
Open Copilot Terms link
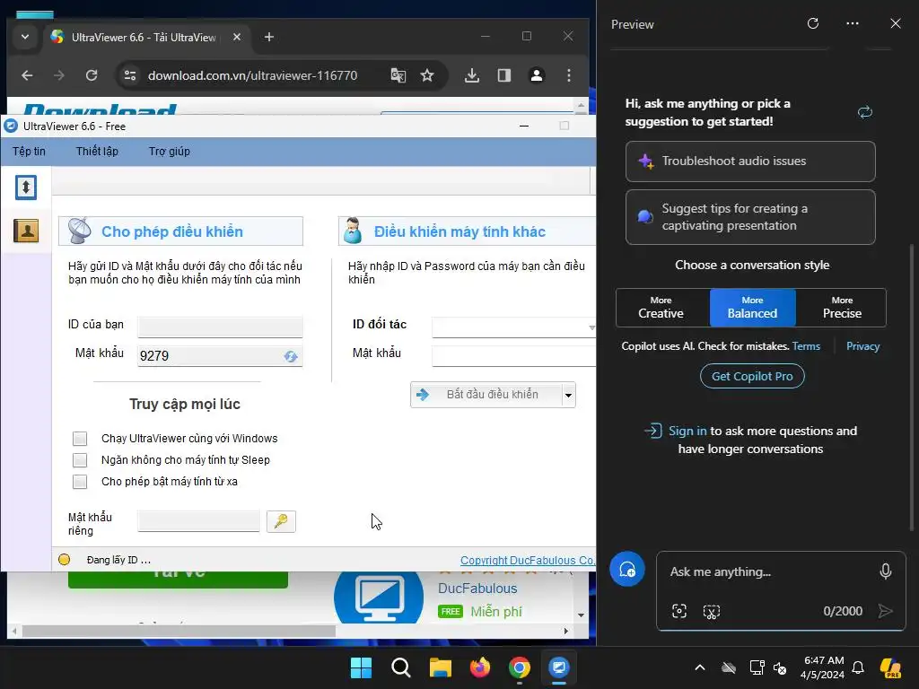[x=806, y=346]
